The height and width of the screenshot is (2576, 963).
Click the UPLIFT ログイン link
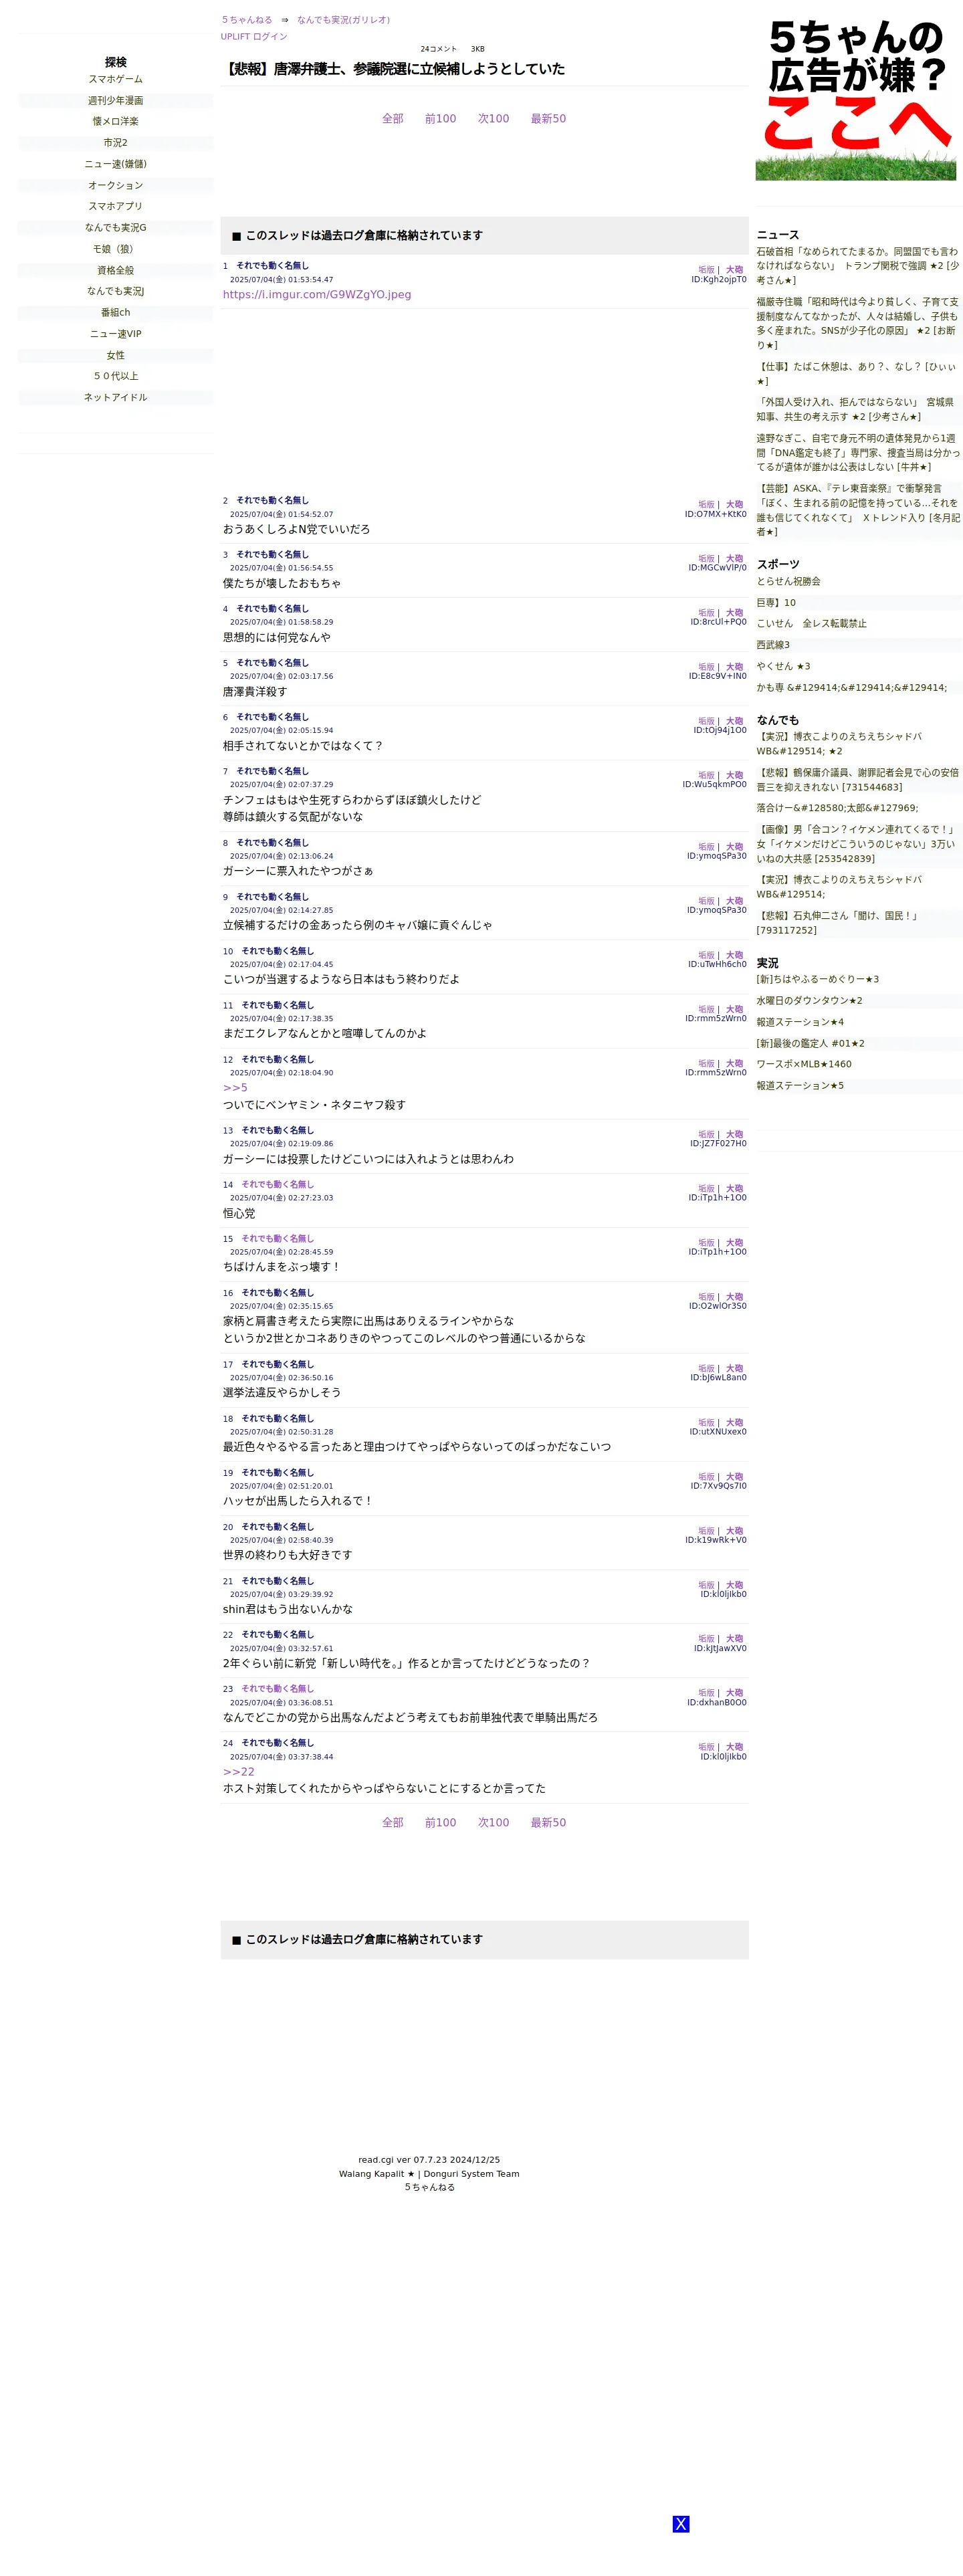pyautogui.click(x=254, y=37)
